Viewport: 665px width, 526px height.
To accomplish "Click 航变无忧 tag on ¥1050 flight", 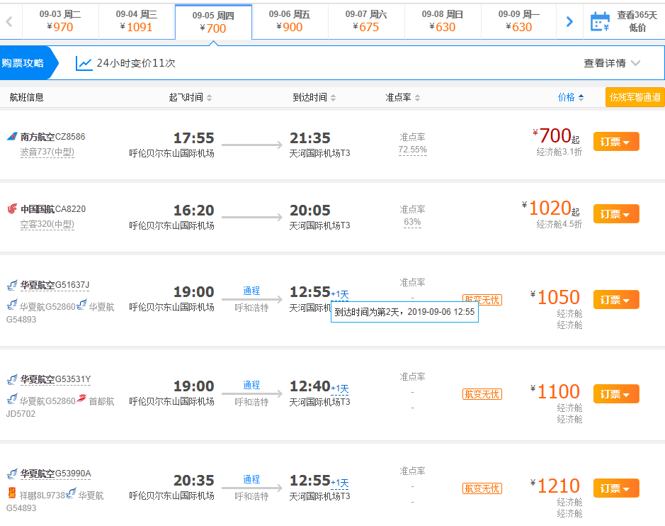I will click(x=482, y=300).
